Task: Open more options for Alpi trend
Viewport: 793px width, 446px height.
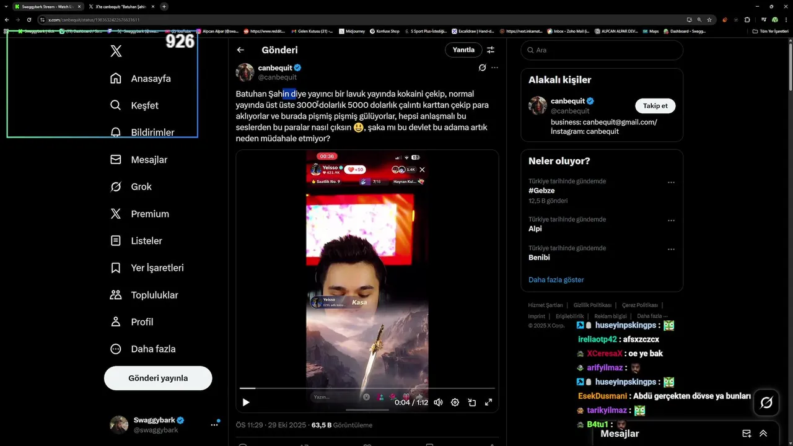Action: point(671,221)
